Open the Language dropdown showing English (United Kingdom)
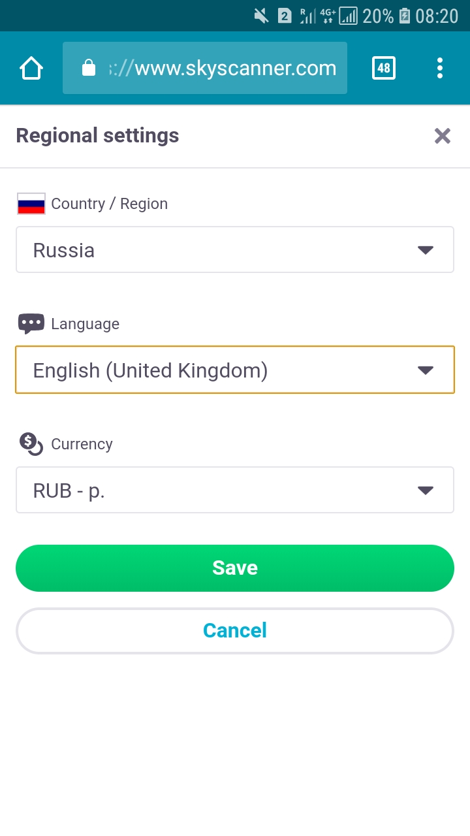 point(235,370)
